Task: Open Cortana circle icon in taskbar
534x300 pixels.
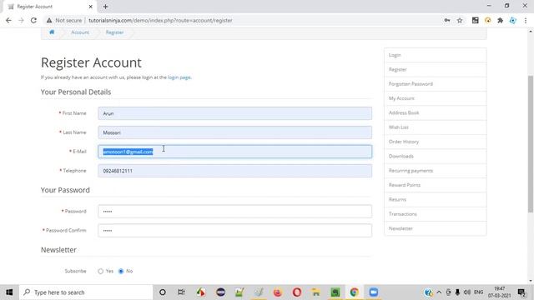Action: pyautogui.click(x=163, y=292)
